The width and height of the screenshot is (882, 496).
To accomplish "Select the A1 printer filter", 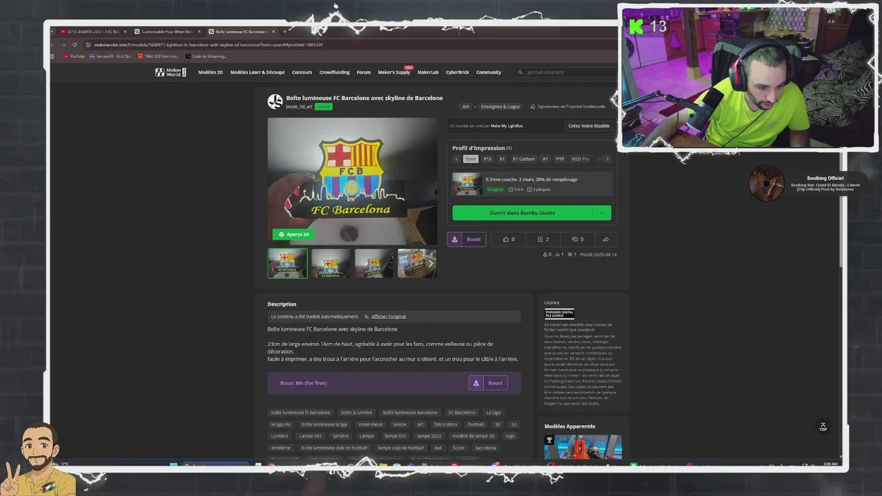I will pyautogui.click(x=545, y=158).
